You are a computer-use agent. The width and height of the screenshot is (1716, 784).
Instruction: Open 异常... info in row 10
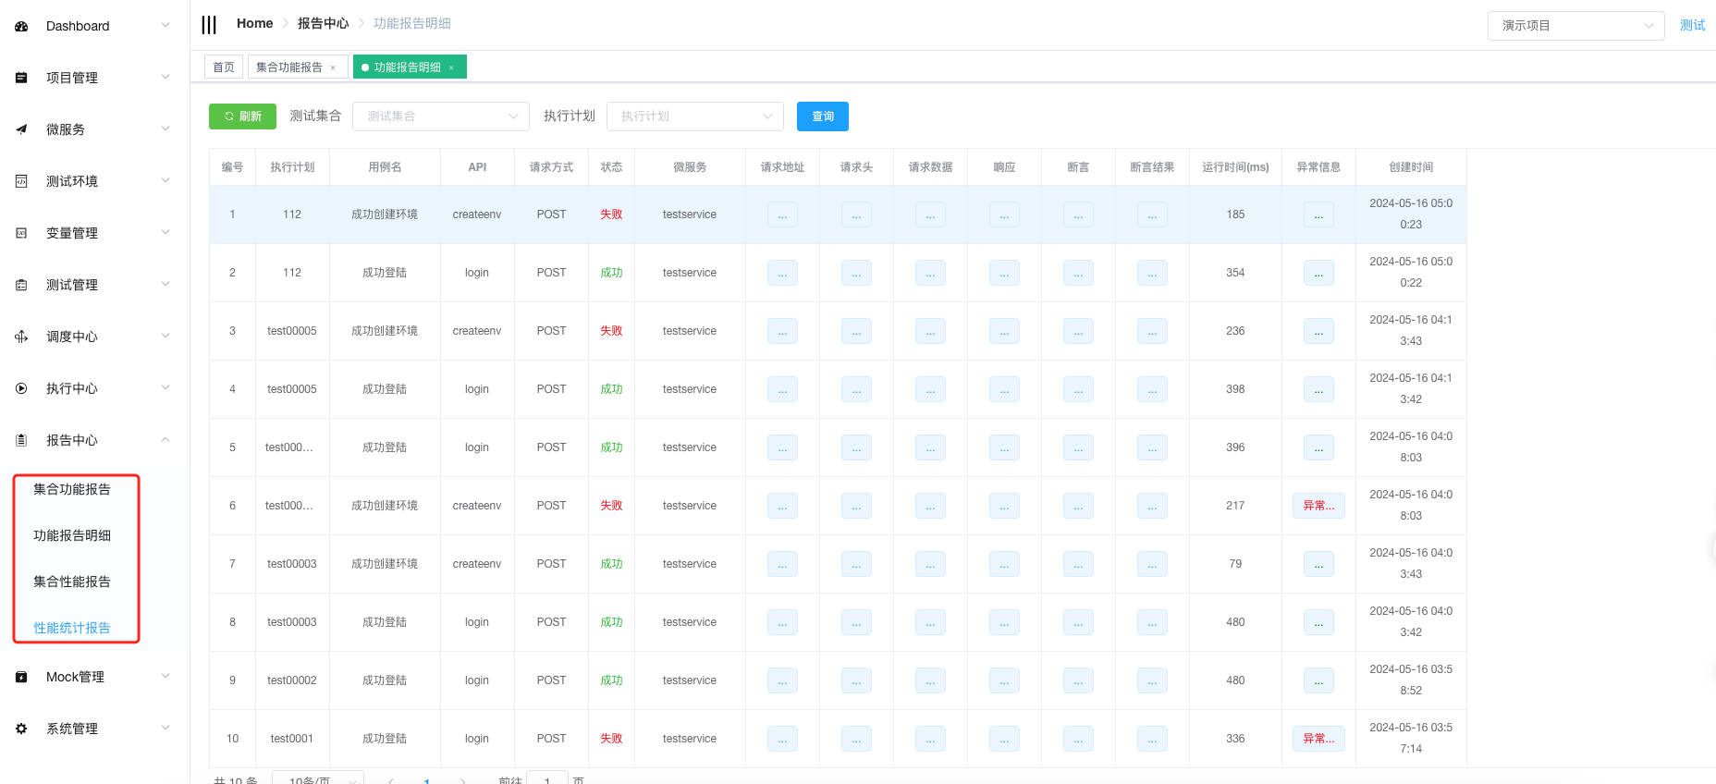1318,739
